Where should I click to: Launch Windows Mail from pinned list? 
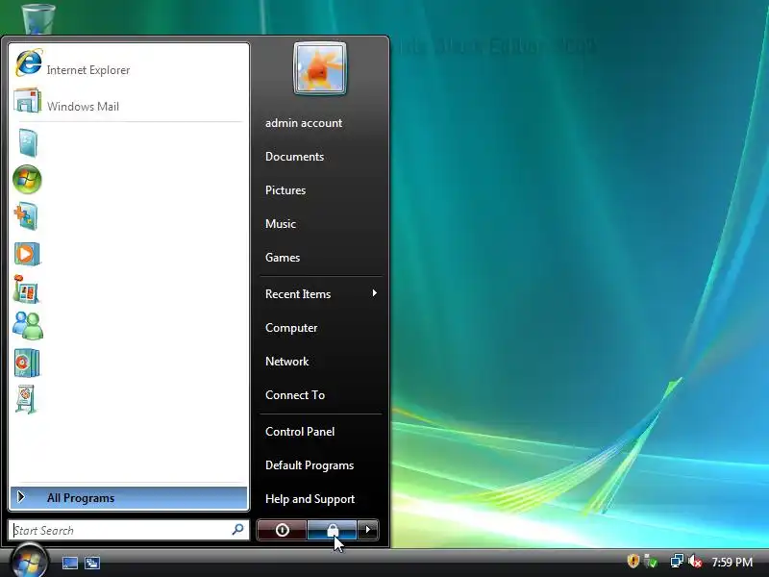click(x=129, y=102)
